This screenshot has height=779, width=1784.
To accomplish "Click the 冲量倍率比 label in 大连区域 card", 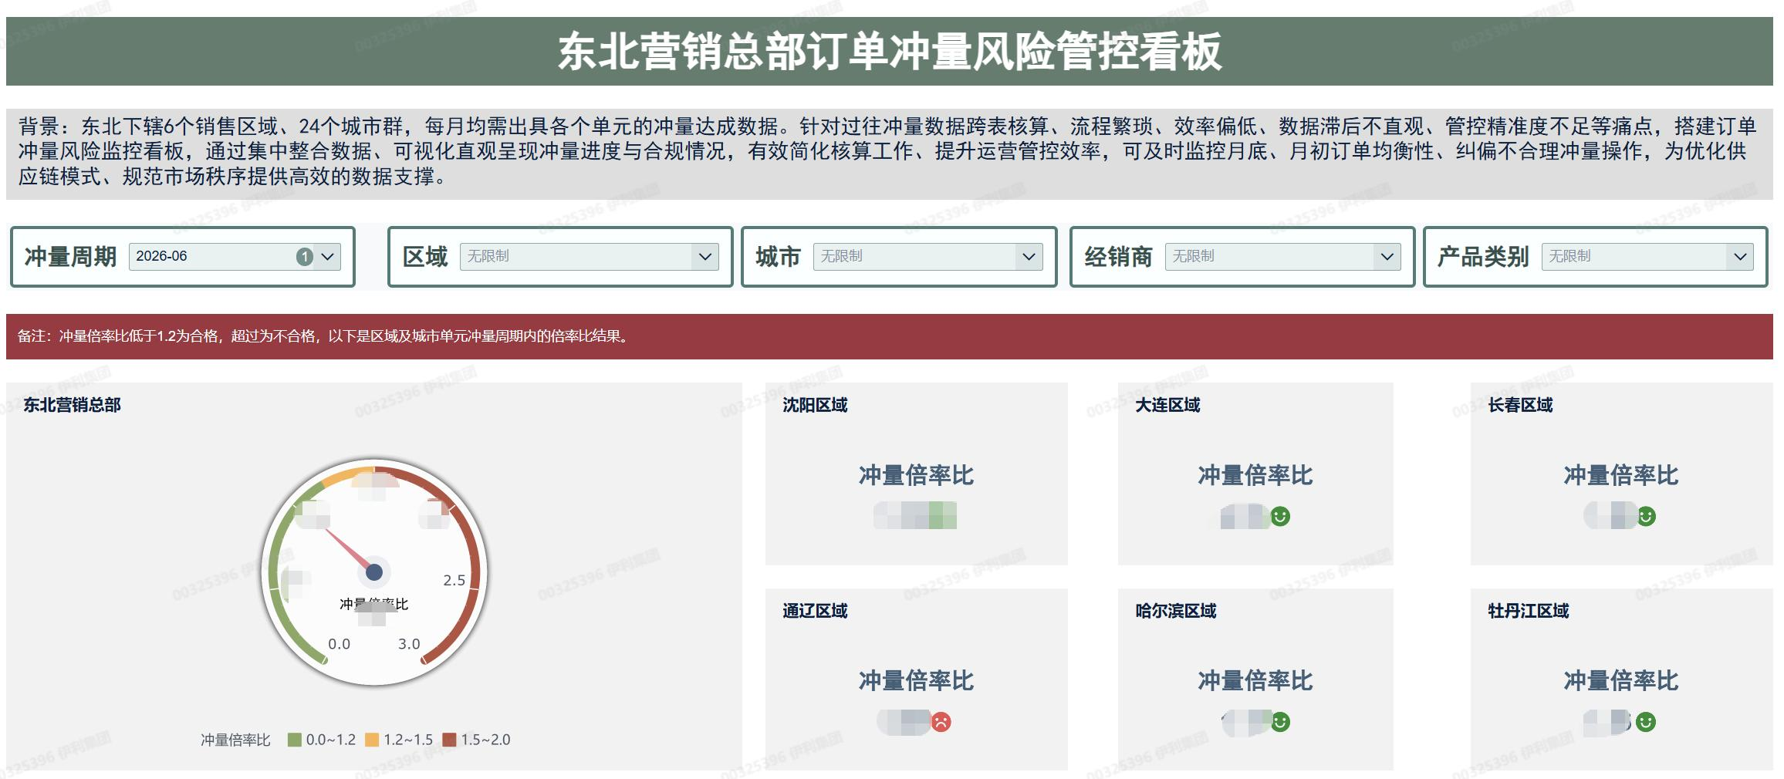I will tap(1255, 475).
